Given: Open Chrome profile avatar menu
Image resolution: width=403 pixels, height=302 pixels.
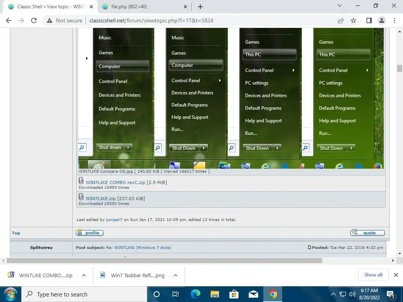Looking at the screenshot, I should 382,20.
